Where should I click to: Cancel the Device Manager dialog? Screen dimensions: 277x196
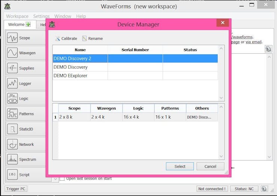pos(210,166)
